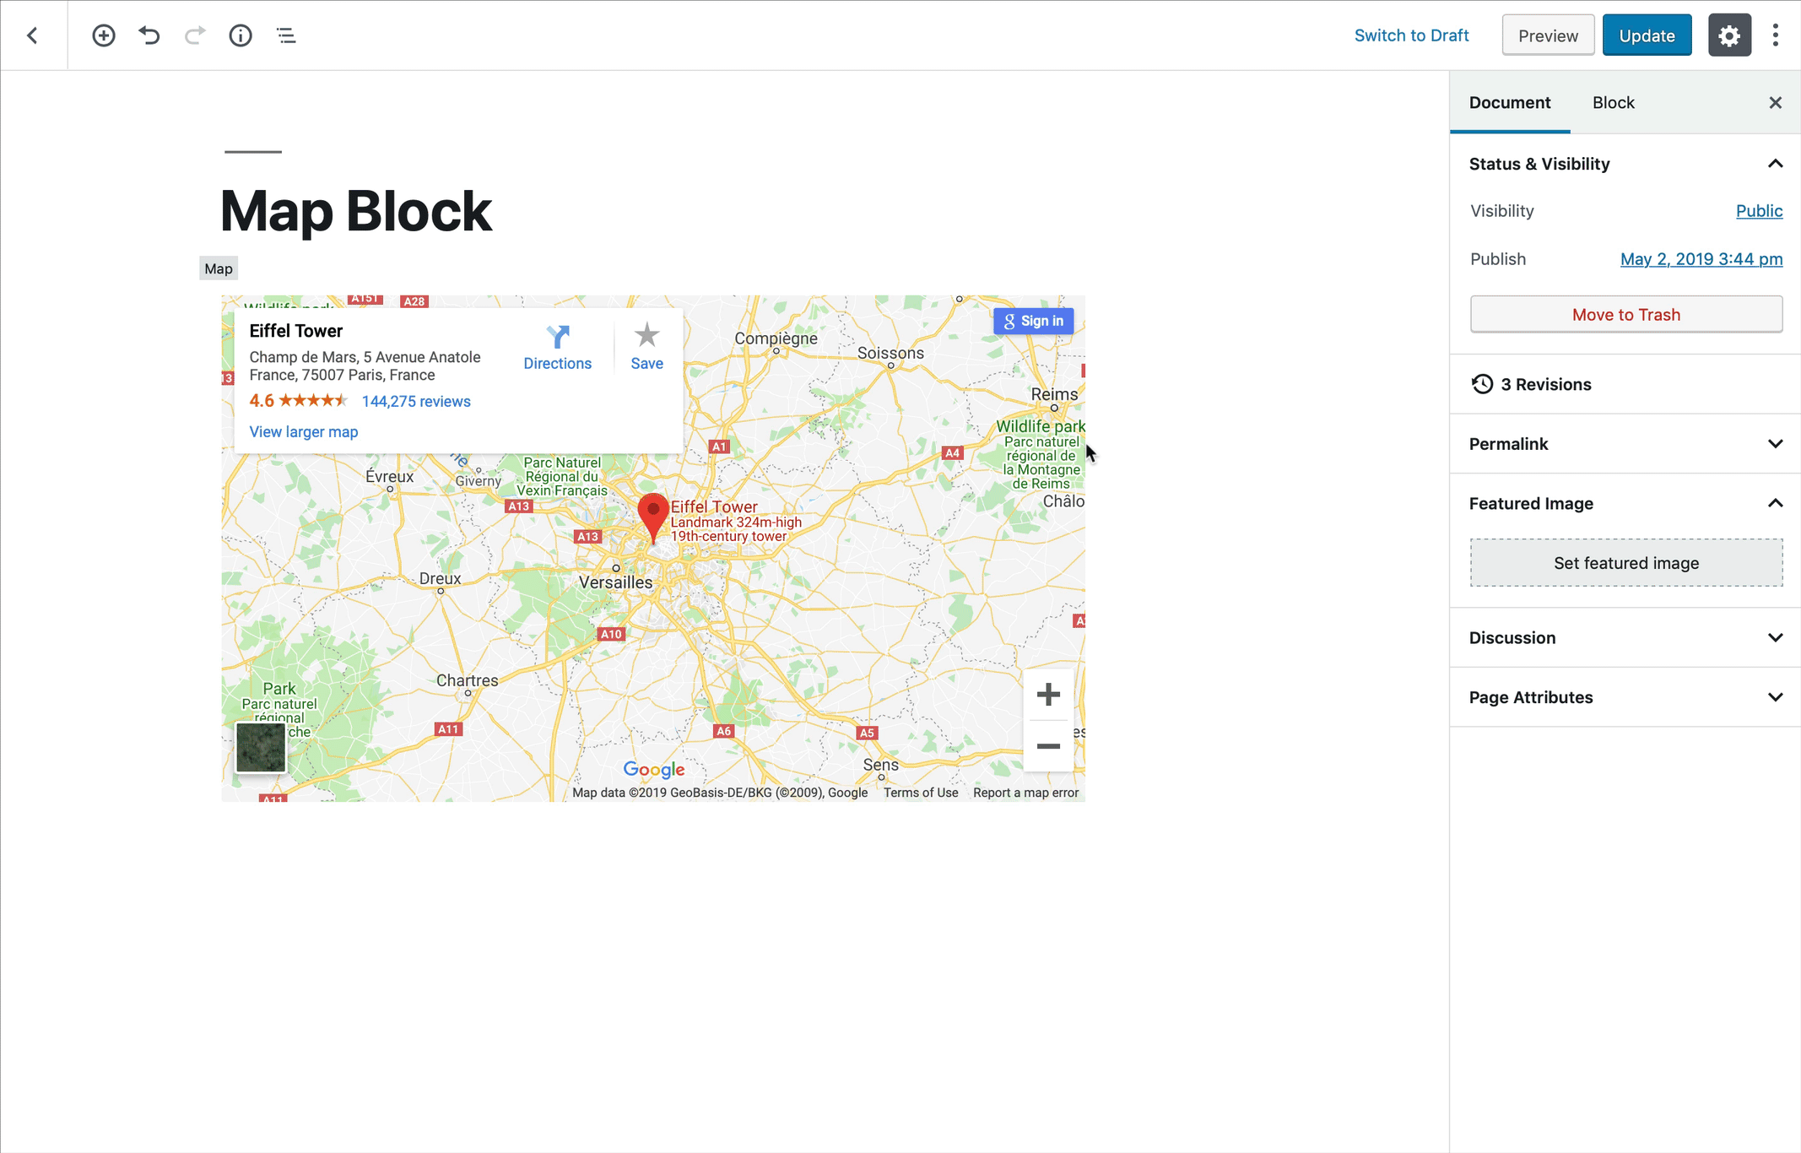Edit the Map Block page title
Image resolution: width=1801 pixels, height=1153 pixels.
point(355,211)
